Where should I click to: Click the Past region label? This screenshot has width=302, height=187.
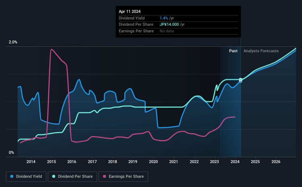tap(233, 51)
